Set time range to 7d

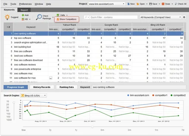click(x=183, y=130)
